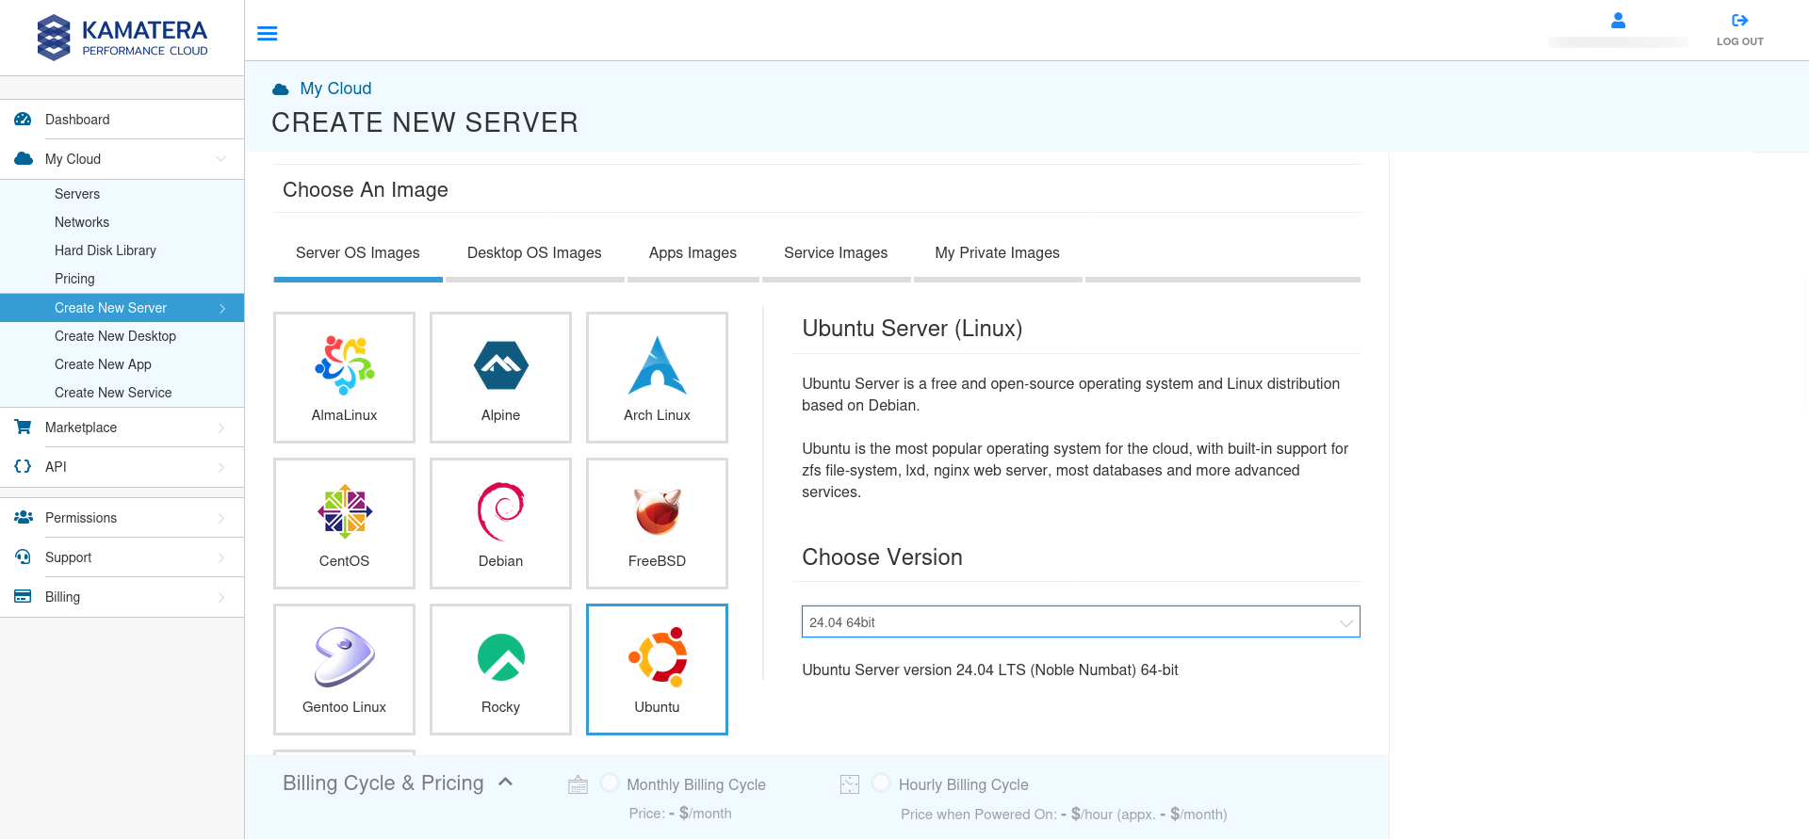1809x839 pixels.
Task: Click the Marketplace cart icon
Action: point(24,428)
